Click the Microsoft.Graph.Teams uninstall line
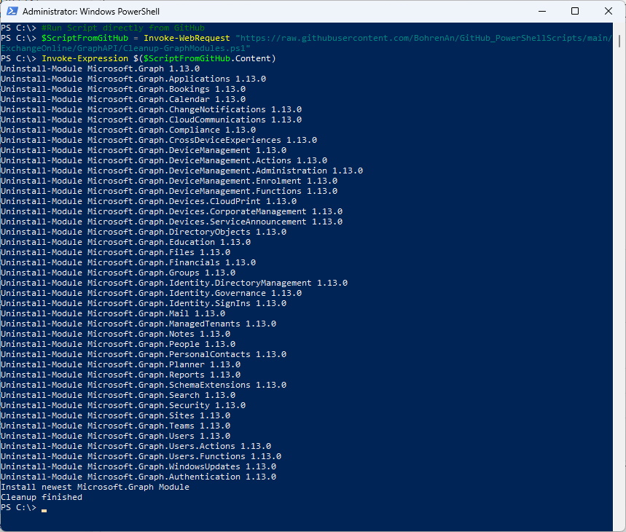This screenshot has height=532, width=626. (115, 426)
